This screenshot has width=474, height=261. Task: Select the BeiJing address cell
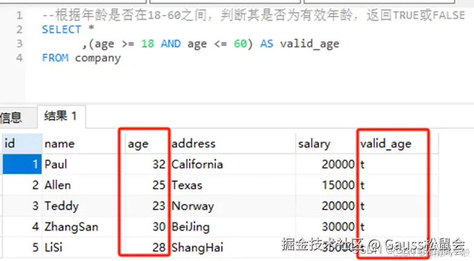[232, 227]
